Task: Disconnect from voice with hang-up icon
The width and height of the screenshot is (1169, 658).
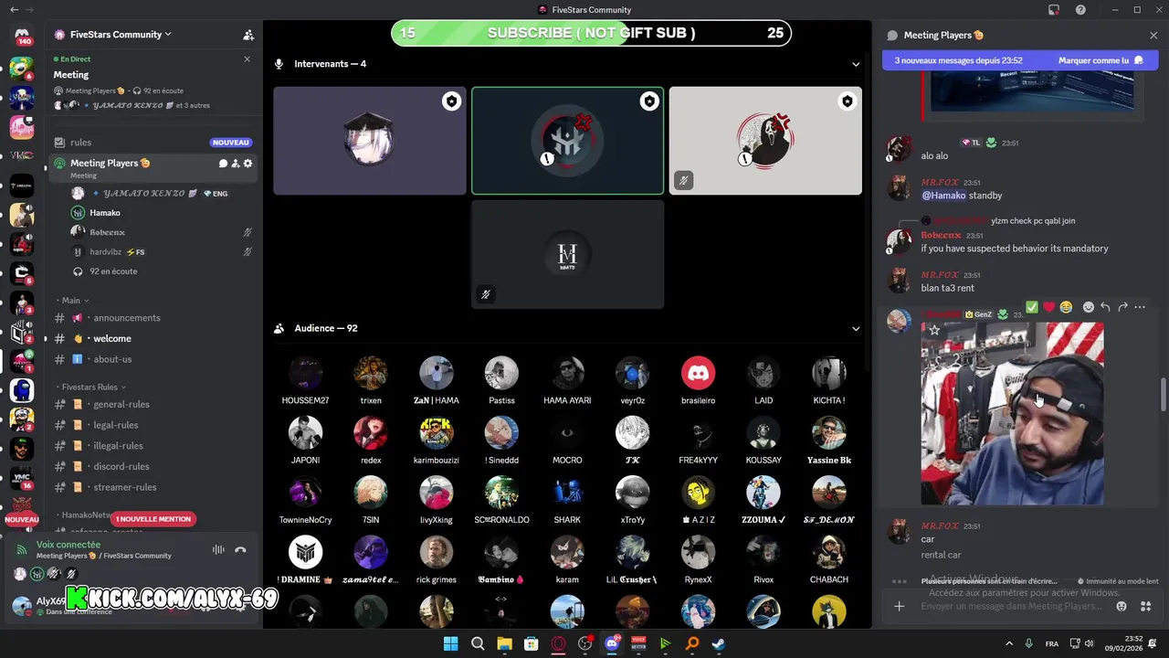Action: tap(240, 549)
